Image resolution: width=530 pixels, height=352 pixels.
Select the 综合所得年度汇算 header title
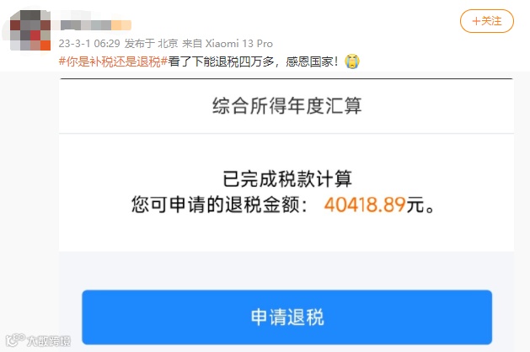287,106
